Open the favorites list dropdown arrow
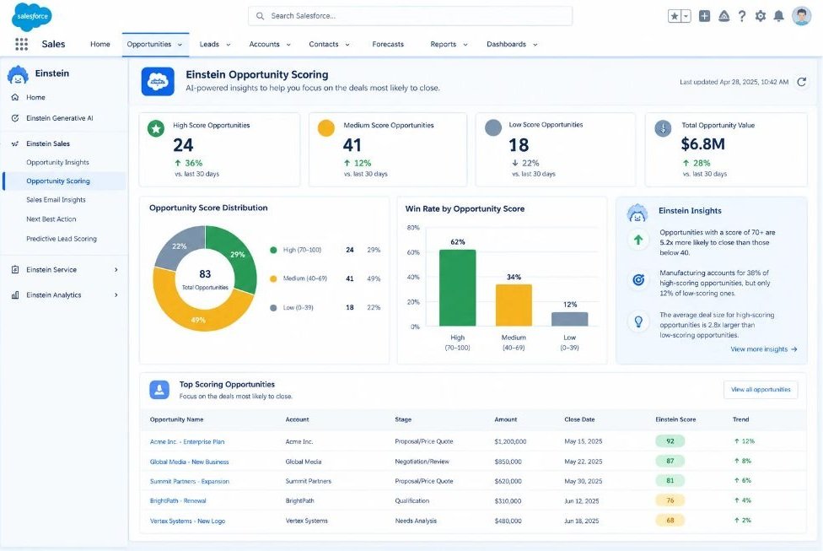 (x=686, y=16)
